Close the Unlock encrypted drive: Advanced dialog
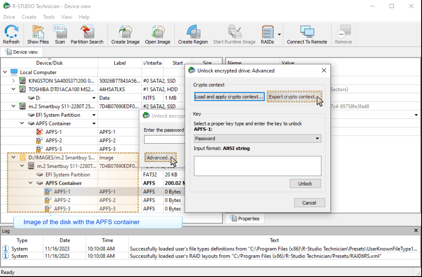 pos(324,71)
